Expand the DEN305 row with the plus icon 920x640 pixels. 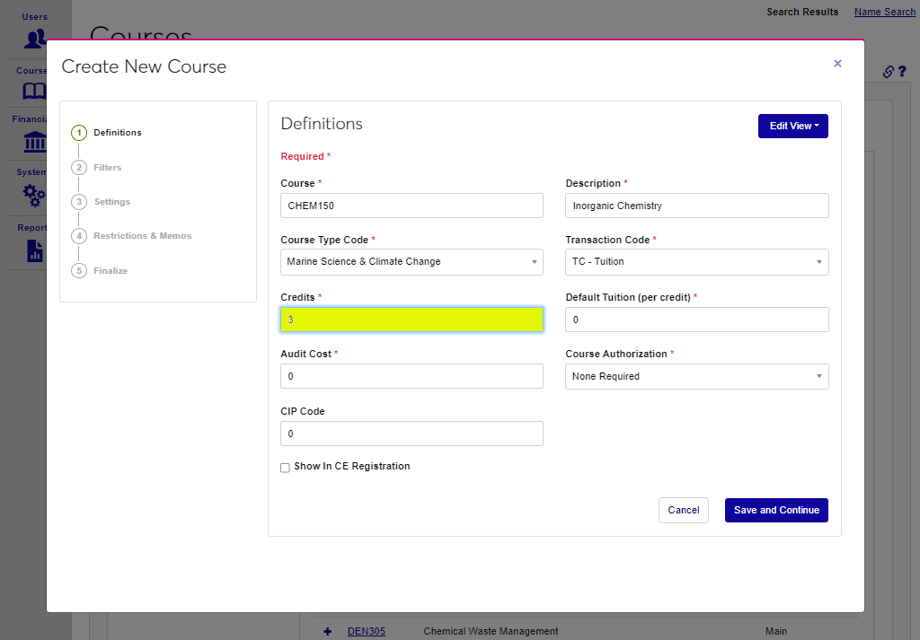pyautogui.click(x=327, y=631)
